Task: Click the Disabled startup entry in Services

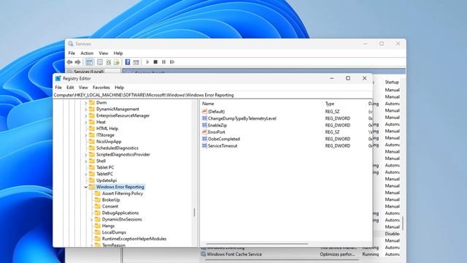Action: pyautogui.click(x=393, y=234)
